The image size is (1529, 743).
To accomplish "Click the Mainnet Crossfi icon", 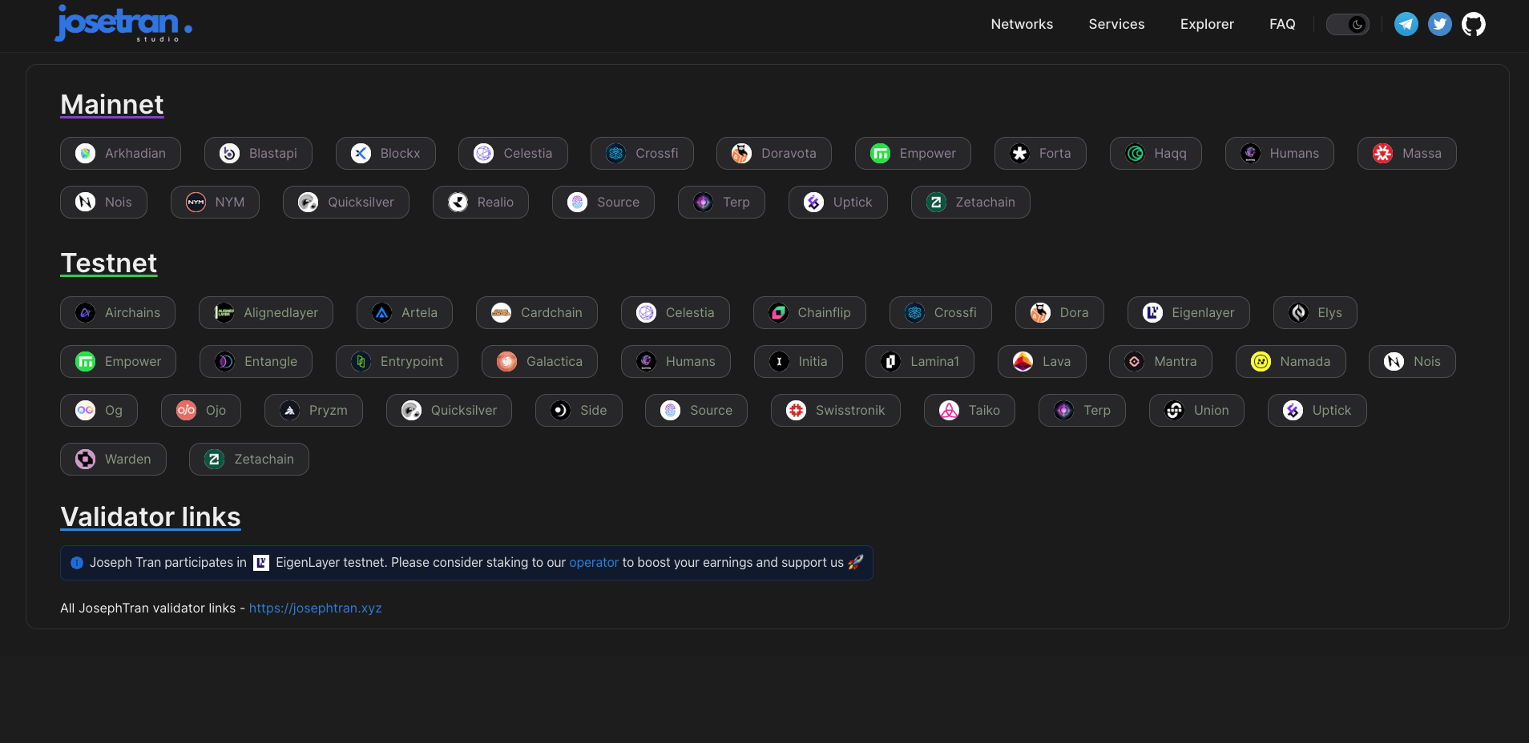I will point(615,153).
